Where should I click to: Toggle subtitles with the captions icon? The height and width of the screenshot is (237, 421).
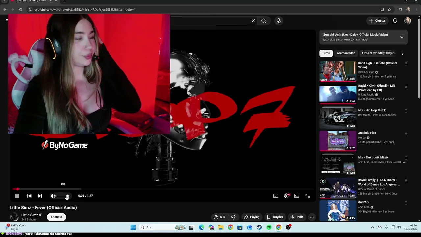coord(276,196)
